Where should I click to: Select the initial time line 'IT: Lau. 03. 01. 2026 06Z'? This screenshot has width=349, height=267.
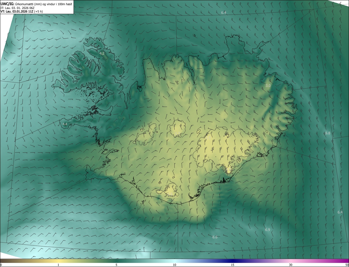[x=17, y=8]
